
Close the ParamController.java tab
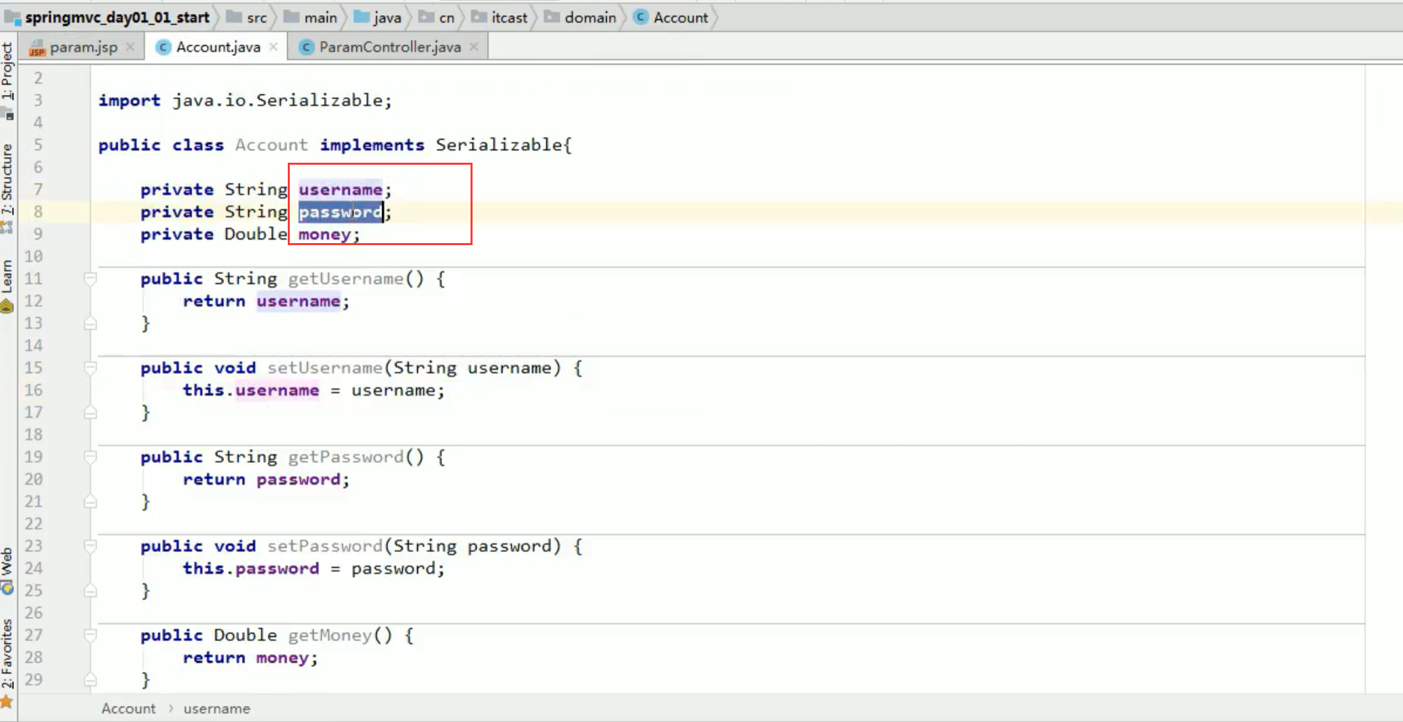click(474, 47)
